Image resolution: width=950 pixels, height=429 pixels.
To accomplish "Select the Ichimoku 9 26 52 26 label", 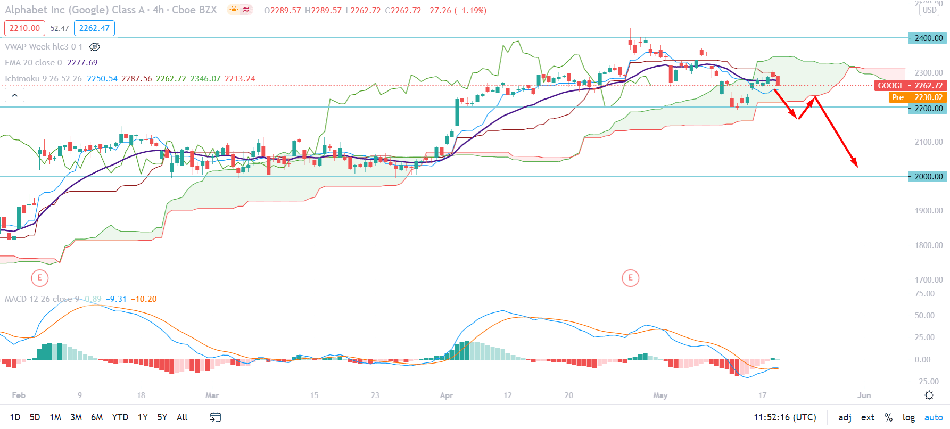I will [x=44, y=79].
